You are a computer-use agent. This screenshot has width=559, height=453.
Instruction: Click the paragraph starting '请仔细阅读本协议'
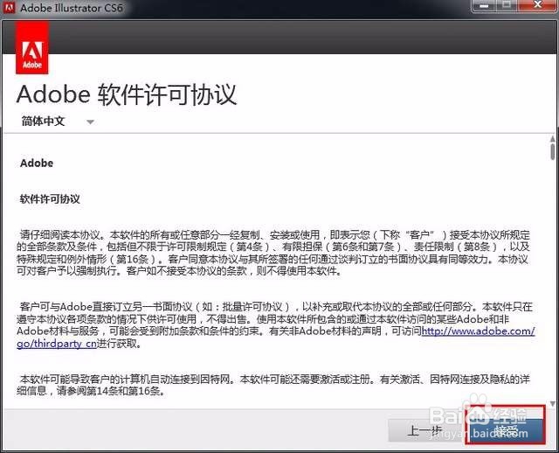pos(273,253)
